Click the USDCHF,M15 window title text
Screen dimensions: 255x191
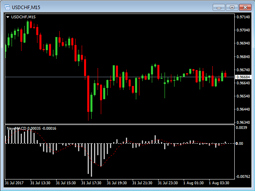[26, 8]
